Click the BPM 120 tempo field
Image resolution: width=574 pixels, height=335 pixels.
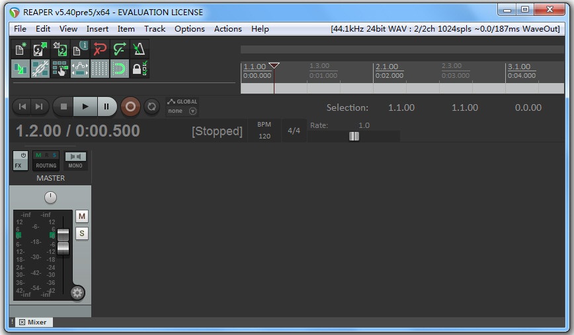(x=265, y=131)
